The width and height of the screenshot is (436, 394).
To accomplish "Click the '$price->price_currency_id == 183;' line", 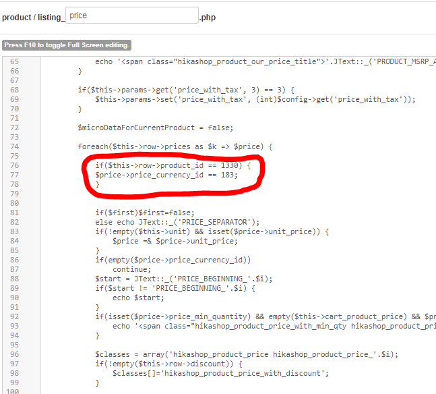I will pos(166,175).
